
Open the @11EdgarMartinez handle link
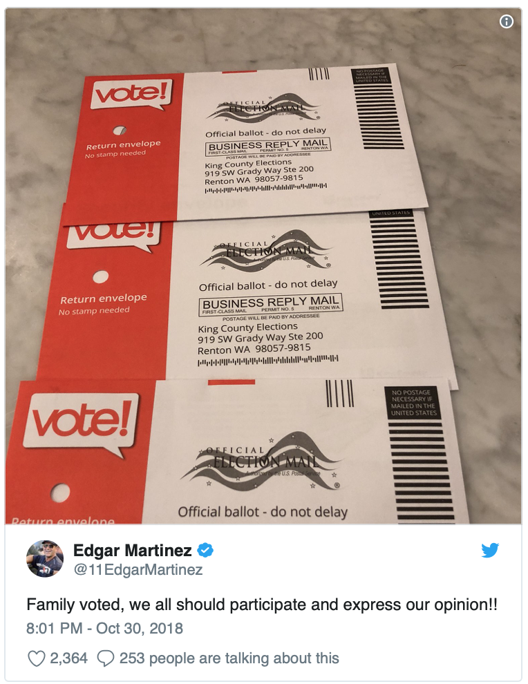pyautogui.click(x=138, y=570)
